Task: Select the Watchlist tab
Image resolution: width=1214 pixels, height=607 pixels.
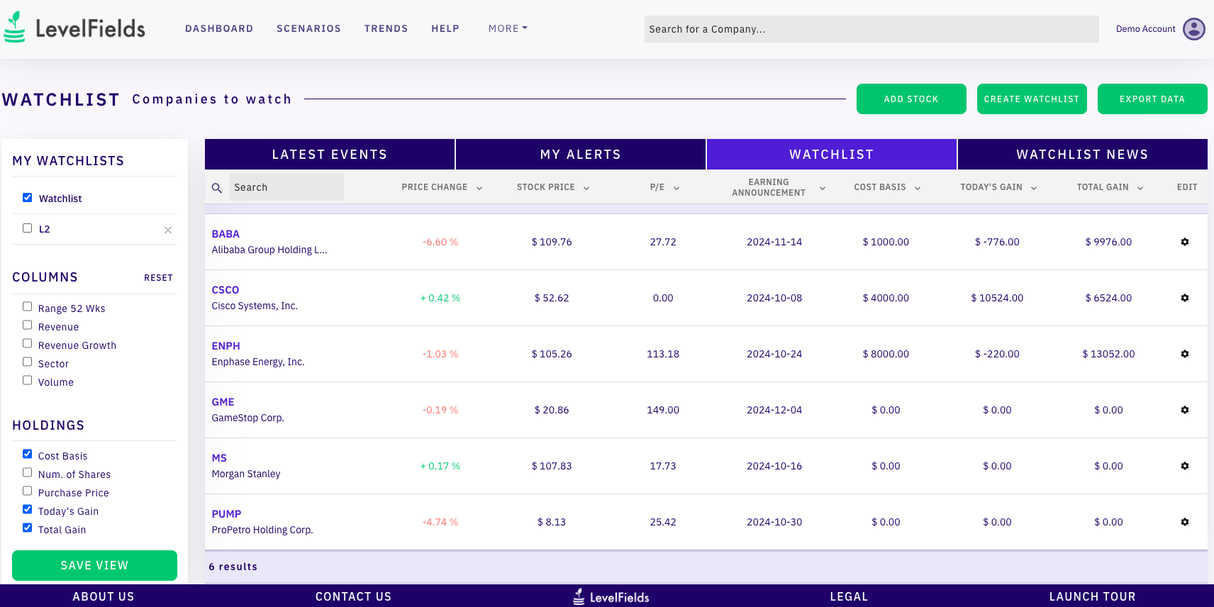Action: tap(832, 155)
